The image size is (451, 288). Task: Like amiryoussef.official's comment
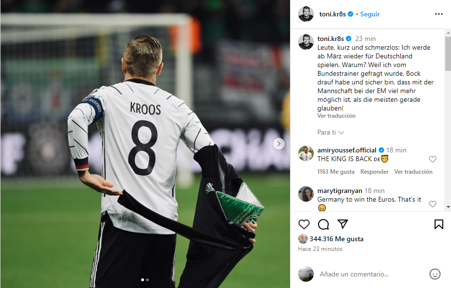(x=432, y=159)
